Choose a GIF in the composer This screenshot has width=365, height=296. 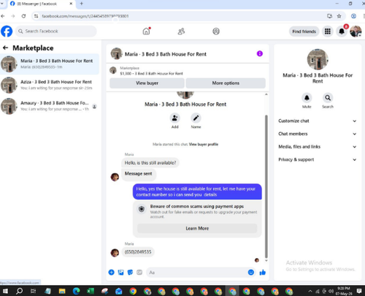[139, 273]
